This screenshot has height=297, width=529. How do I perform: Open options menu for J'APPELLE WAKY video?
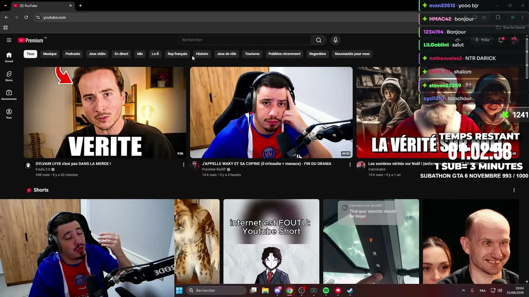coord(350,165)
